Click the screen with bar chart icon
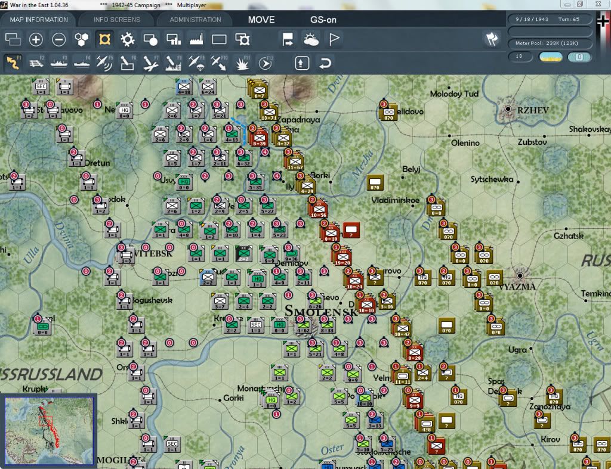Screen dimensions: 611x469 click(x=174, y=39)
